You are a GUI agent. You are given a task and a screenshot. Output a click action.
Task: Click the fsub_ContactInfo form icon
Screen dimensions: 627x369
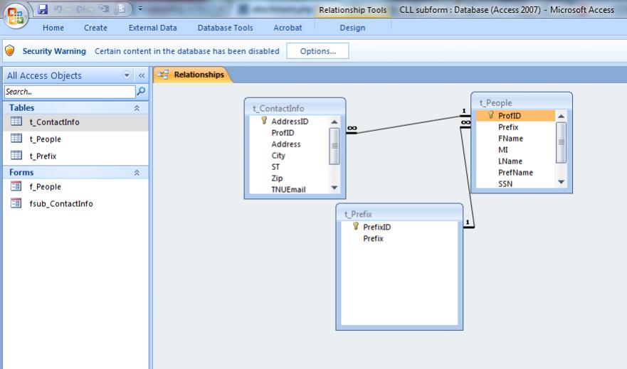coord(16,203)
